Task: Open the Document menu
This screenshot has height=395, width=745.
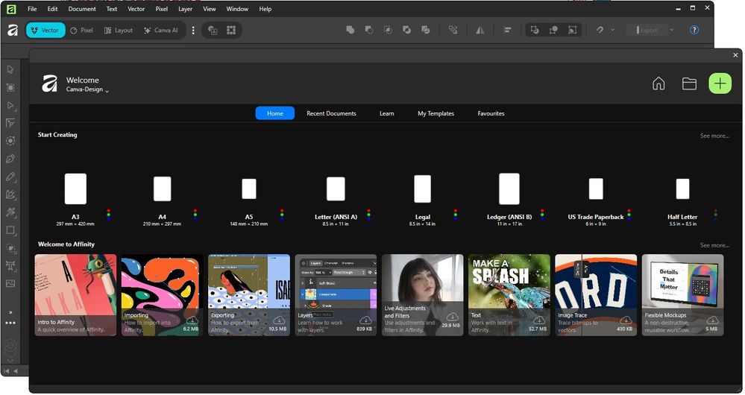Action: click(x=82, y=8)
